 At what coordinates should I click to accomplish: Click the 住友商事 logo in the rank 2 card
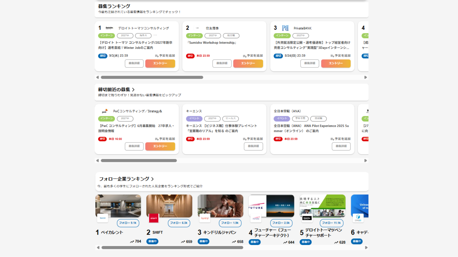click(x=197, y=28)
